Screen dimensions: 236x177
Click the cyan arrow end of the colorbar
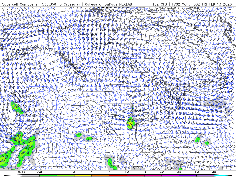pos(223,176)
